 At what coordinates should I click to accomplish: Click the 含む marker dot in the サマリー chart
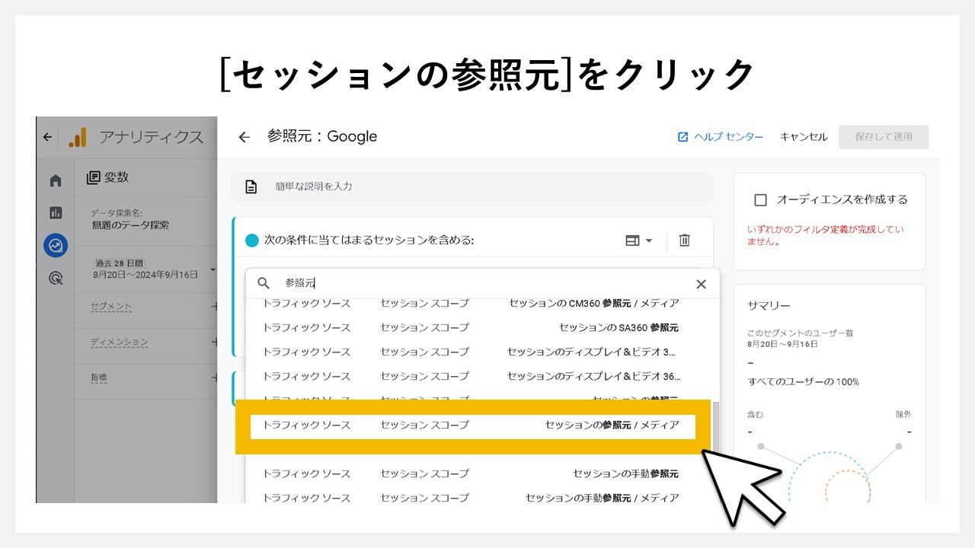pyautogui.click(x=760, y=445)
